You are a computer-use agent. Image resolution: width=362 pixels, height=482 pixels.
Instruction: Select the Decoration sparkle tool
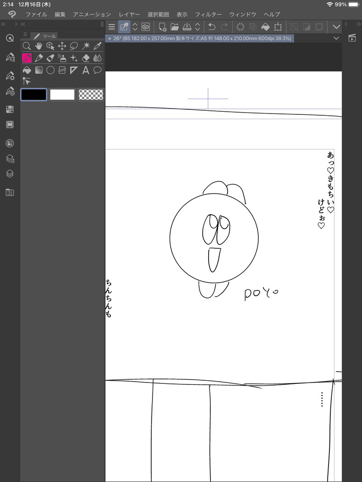pyautogui.click(x=74, y=58)
